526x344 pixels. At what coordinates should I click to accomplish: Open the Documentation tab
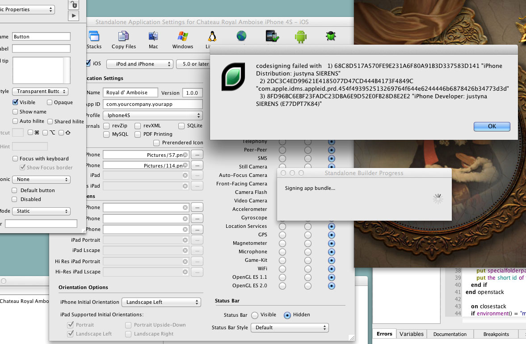click(x=450, y=334)
